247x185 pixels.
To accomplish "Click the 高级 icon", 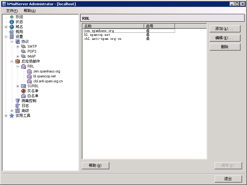I will pyautogui.click(x=18, y=111).
